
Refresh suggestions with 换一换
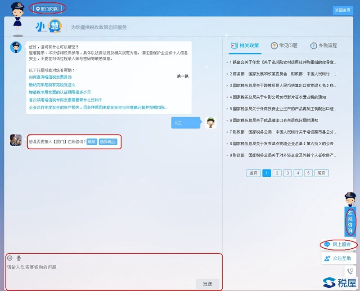pos(182,76)
